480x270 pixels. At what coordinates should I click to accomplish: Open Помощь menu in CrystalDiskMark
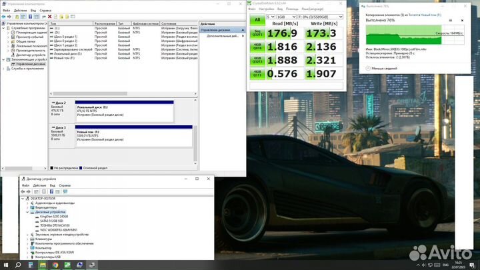point(292,9)
